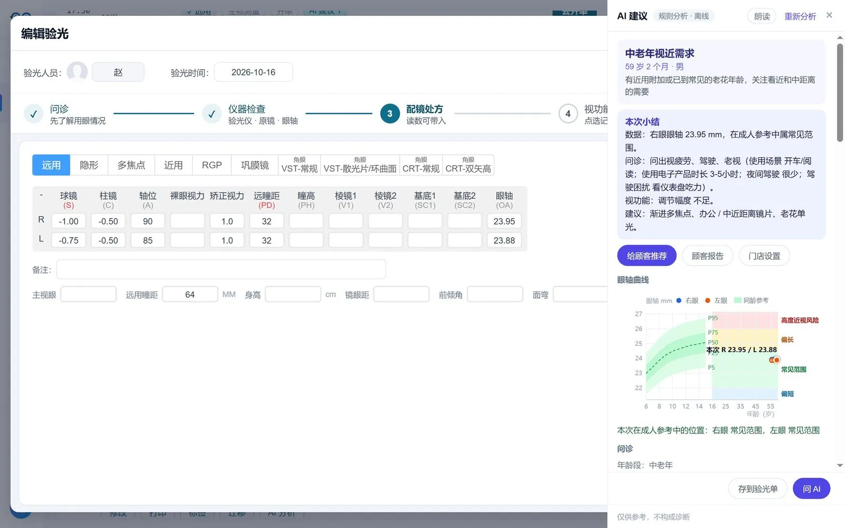Screen dimensions: 845x528
Task: Select the RGP prescription tab
Action: [x=212, y=165]
